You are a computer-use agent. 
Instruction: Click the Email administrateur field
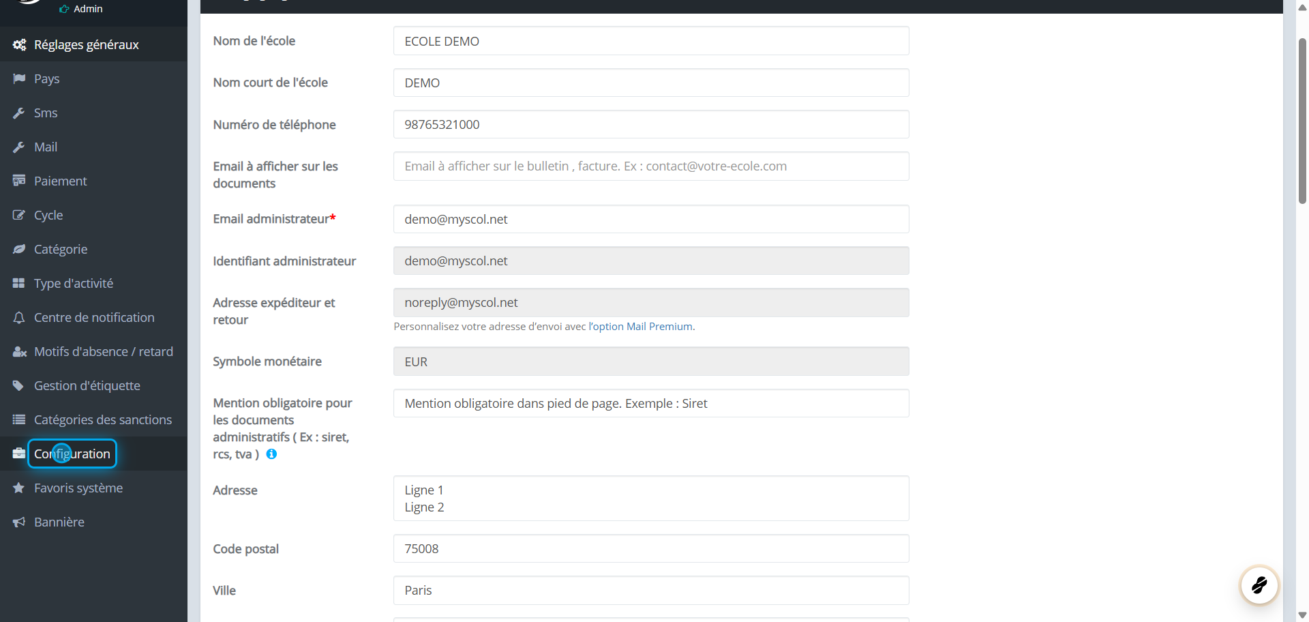651,219
